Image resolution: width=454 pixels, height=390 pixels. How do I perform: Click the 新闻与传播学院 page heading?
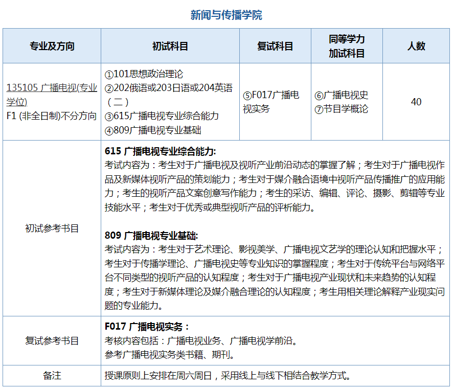pos(226,15)
